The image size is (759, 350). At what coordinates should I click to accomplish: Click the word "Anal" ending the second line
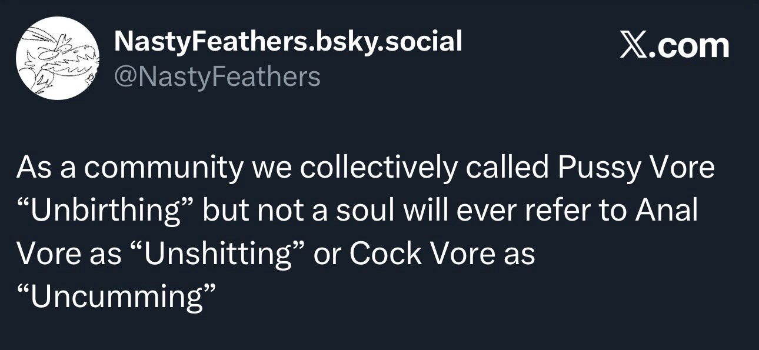(x=667, y=211)
